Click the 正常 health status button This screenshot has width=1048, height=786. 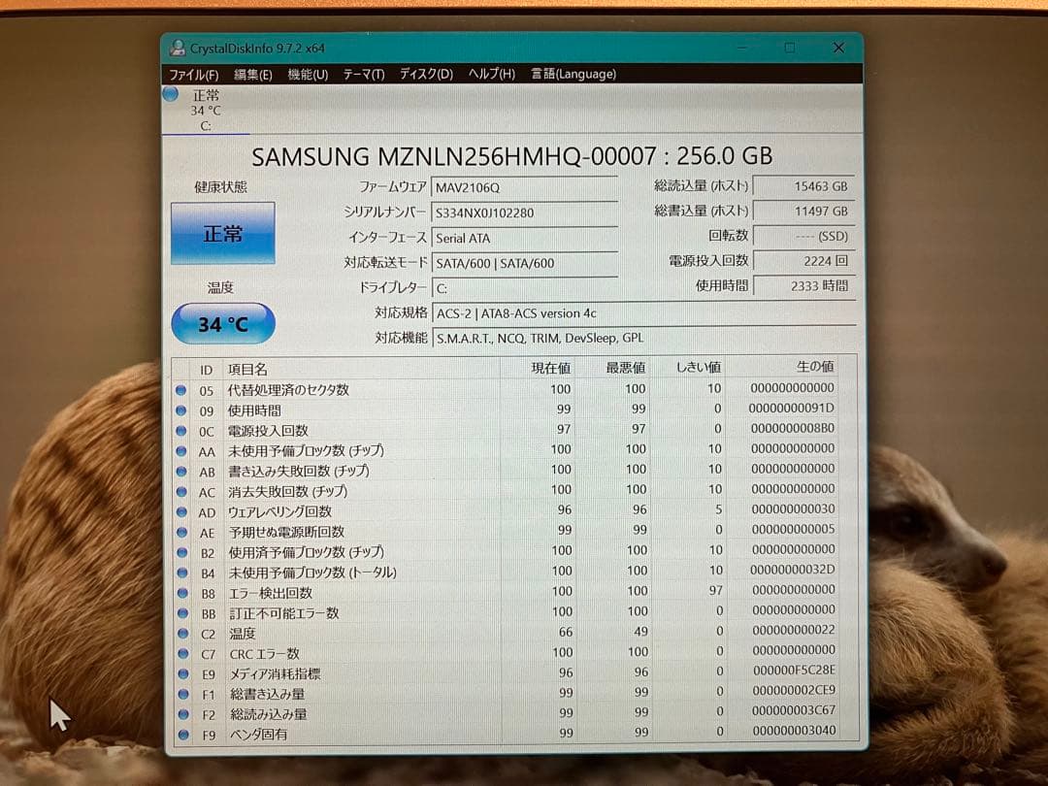222,232
